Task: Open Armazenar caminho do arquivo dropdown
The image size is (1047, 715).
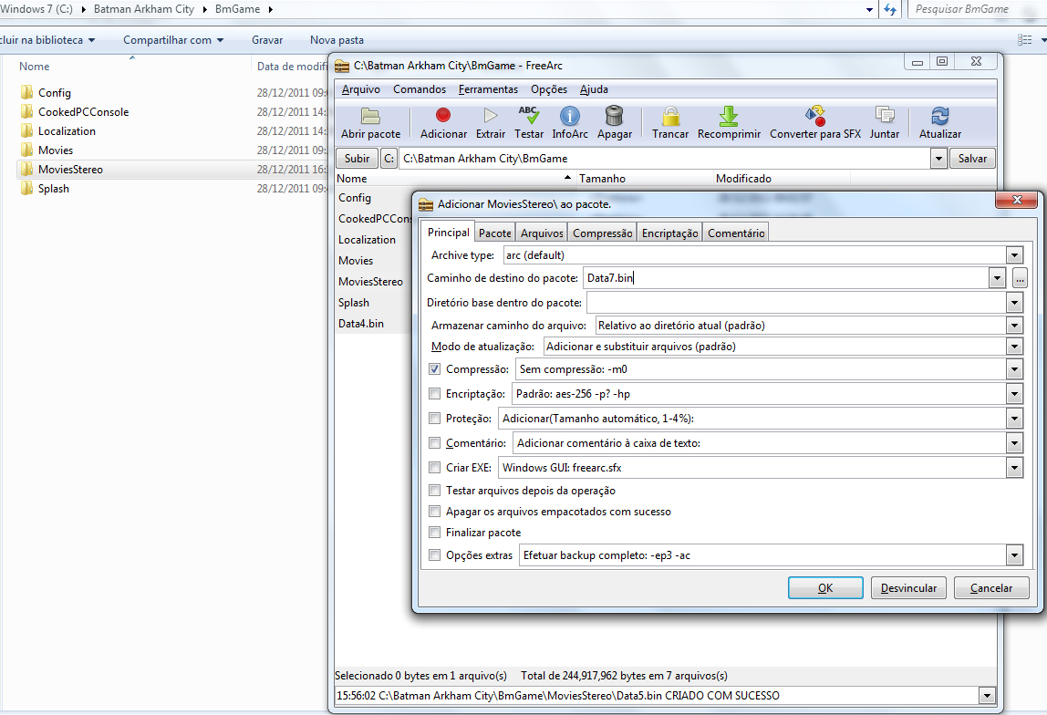Action: point(1014,325)
